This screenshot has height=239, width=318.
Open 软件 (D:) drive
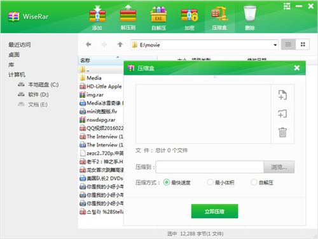click(x=33, y=94)
